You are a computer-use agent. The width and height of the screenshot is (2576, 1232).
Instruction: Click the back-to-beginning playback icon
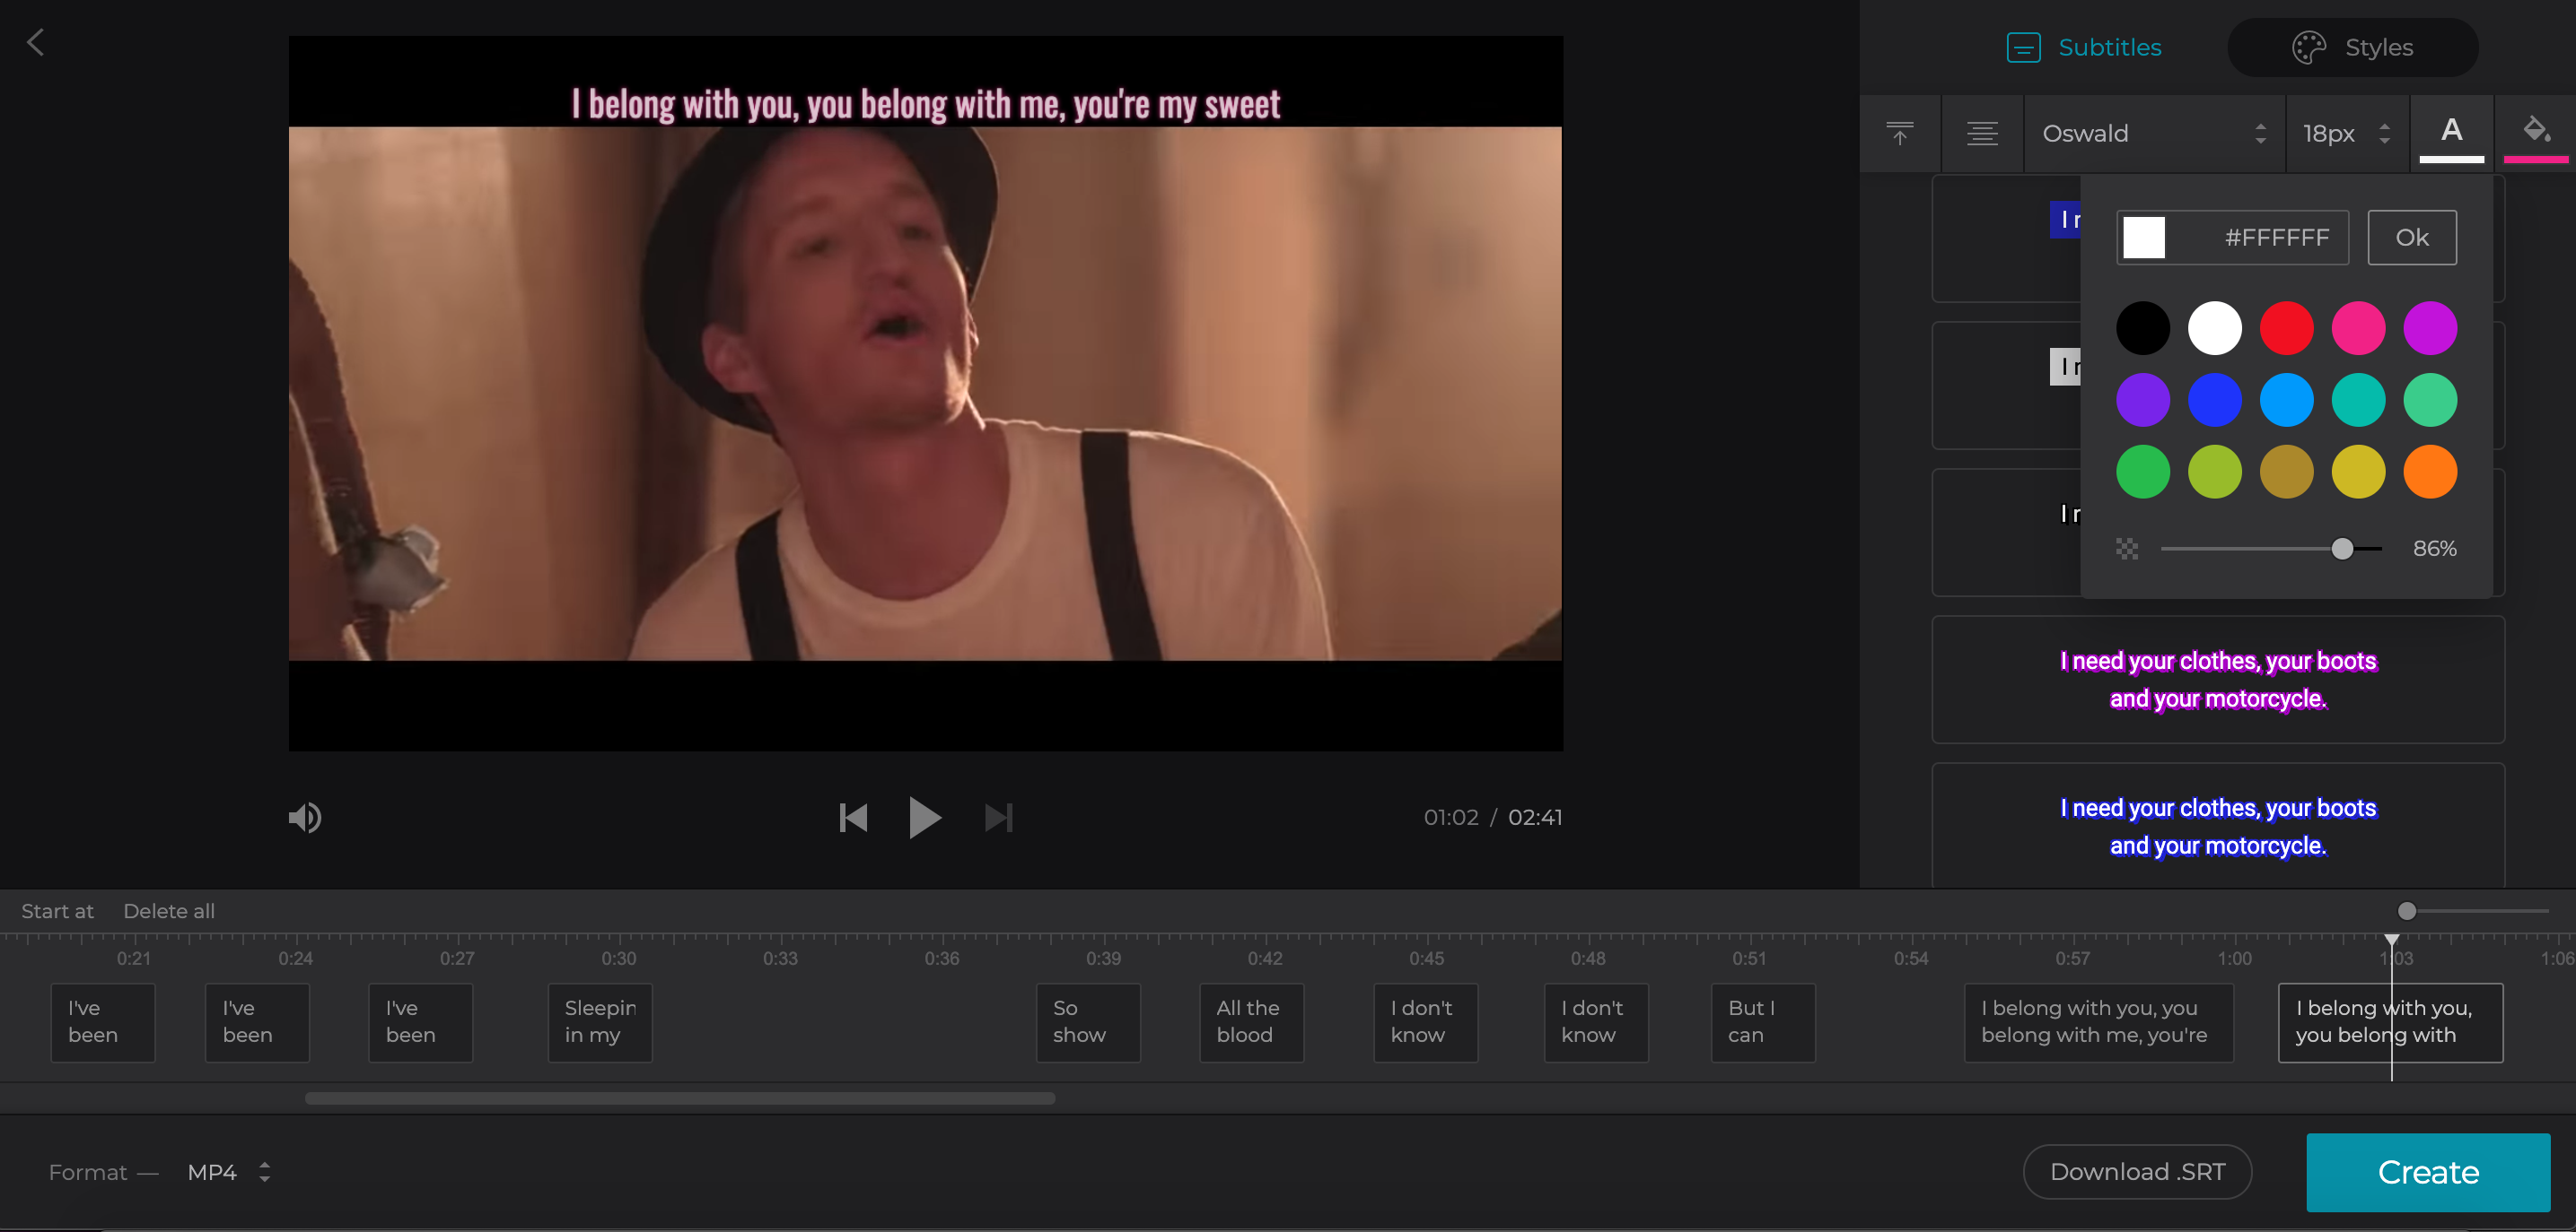851,815
